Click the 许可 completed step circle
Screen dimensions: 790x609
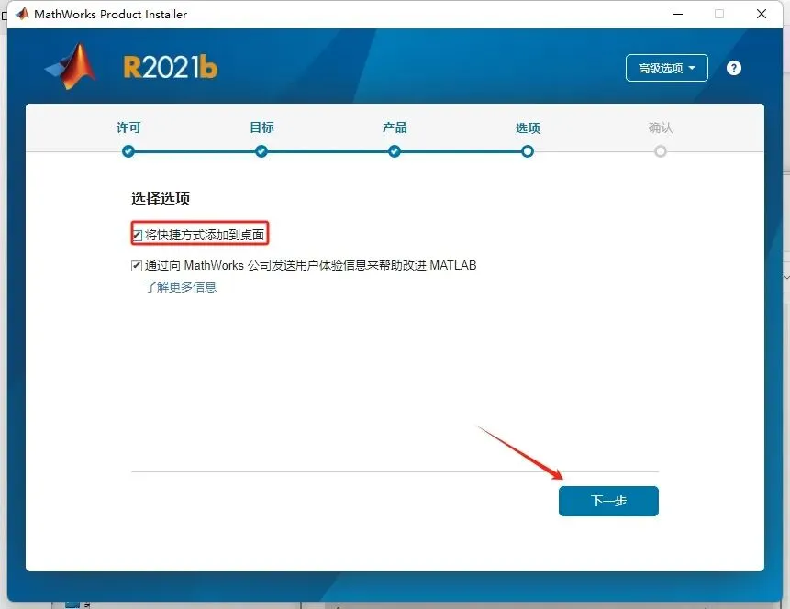click(128, 151)
